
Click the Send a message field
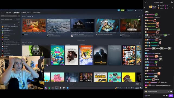pos(159,91)
